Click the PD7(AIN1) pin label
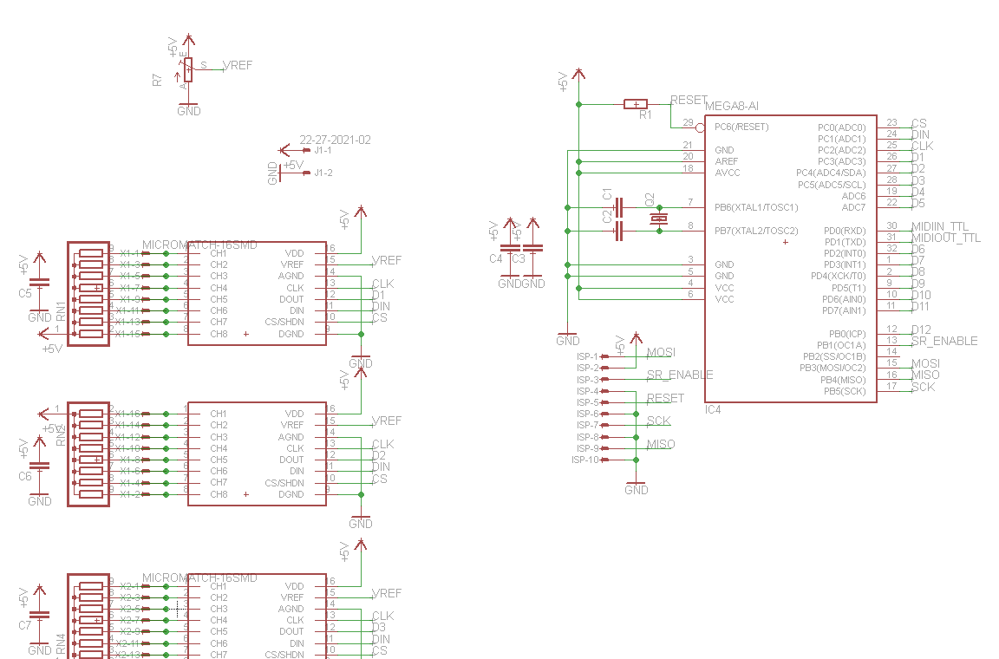The width and height of the screenshot is (999, 659). click(x=844, y=310)
